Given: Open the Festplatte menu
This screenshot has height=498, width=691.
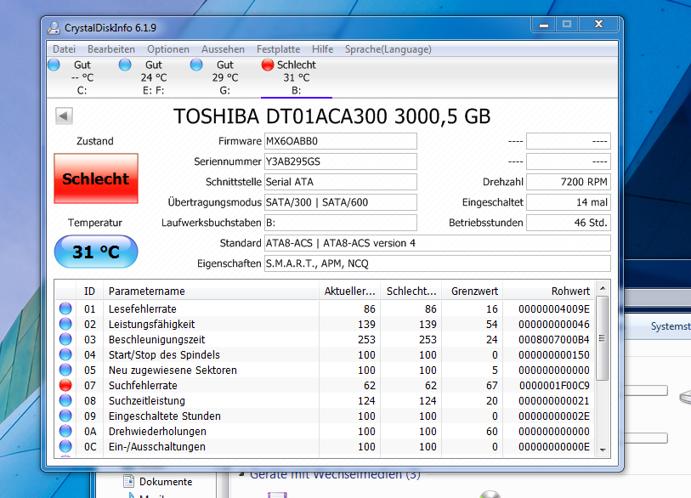Looking at the screenshot, I should (278, 49).
